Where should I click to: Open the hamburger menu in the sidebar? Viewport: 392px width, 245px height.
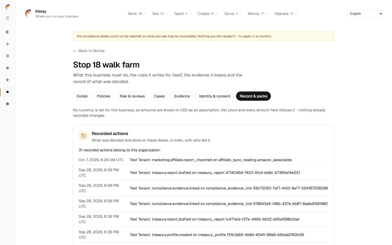[8, 18]
